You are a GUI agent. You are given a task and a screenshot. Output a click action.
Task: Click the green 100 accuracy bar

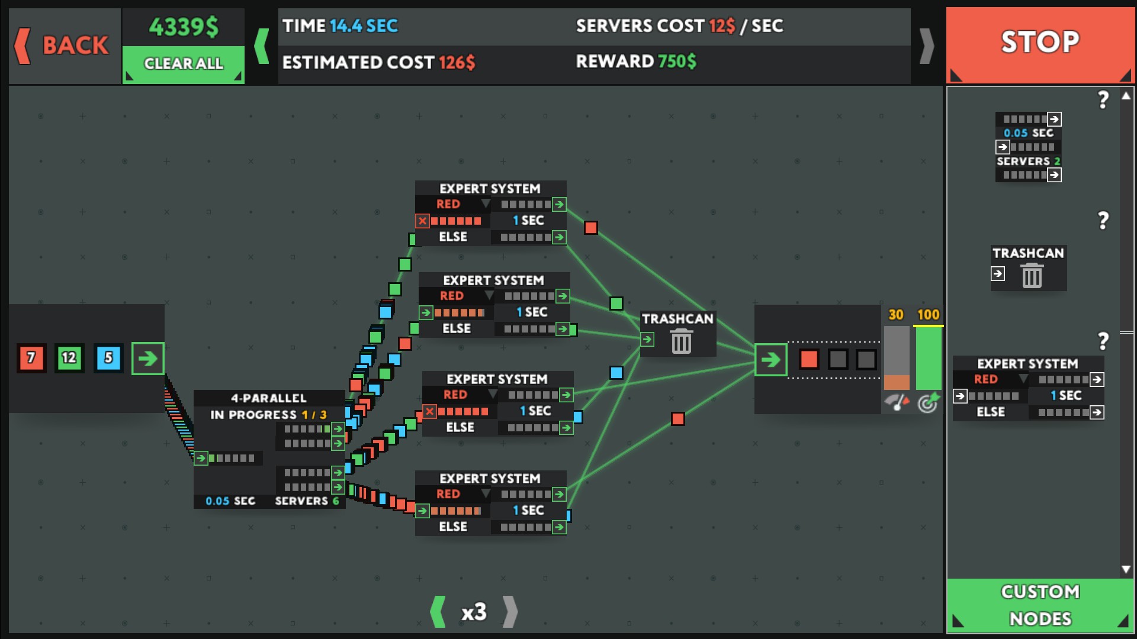928,358
